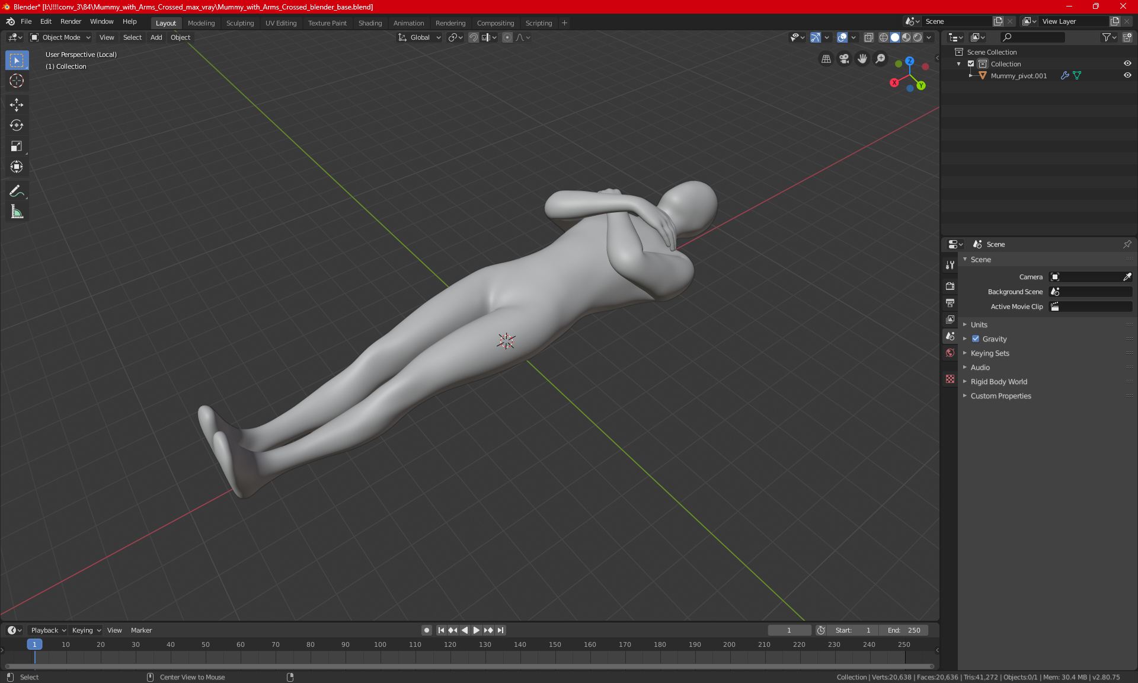Screen dimensions: 1138x683
Task: Toggle the camera view button
Action: pyautogui.click(x=844, y=59)
